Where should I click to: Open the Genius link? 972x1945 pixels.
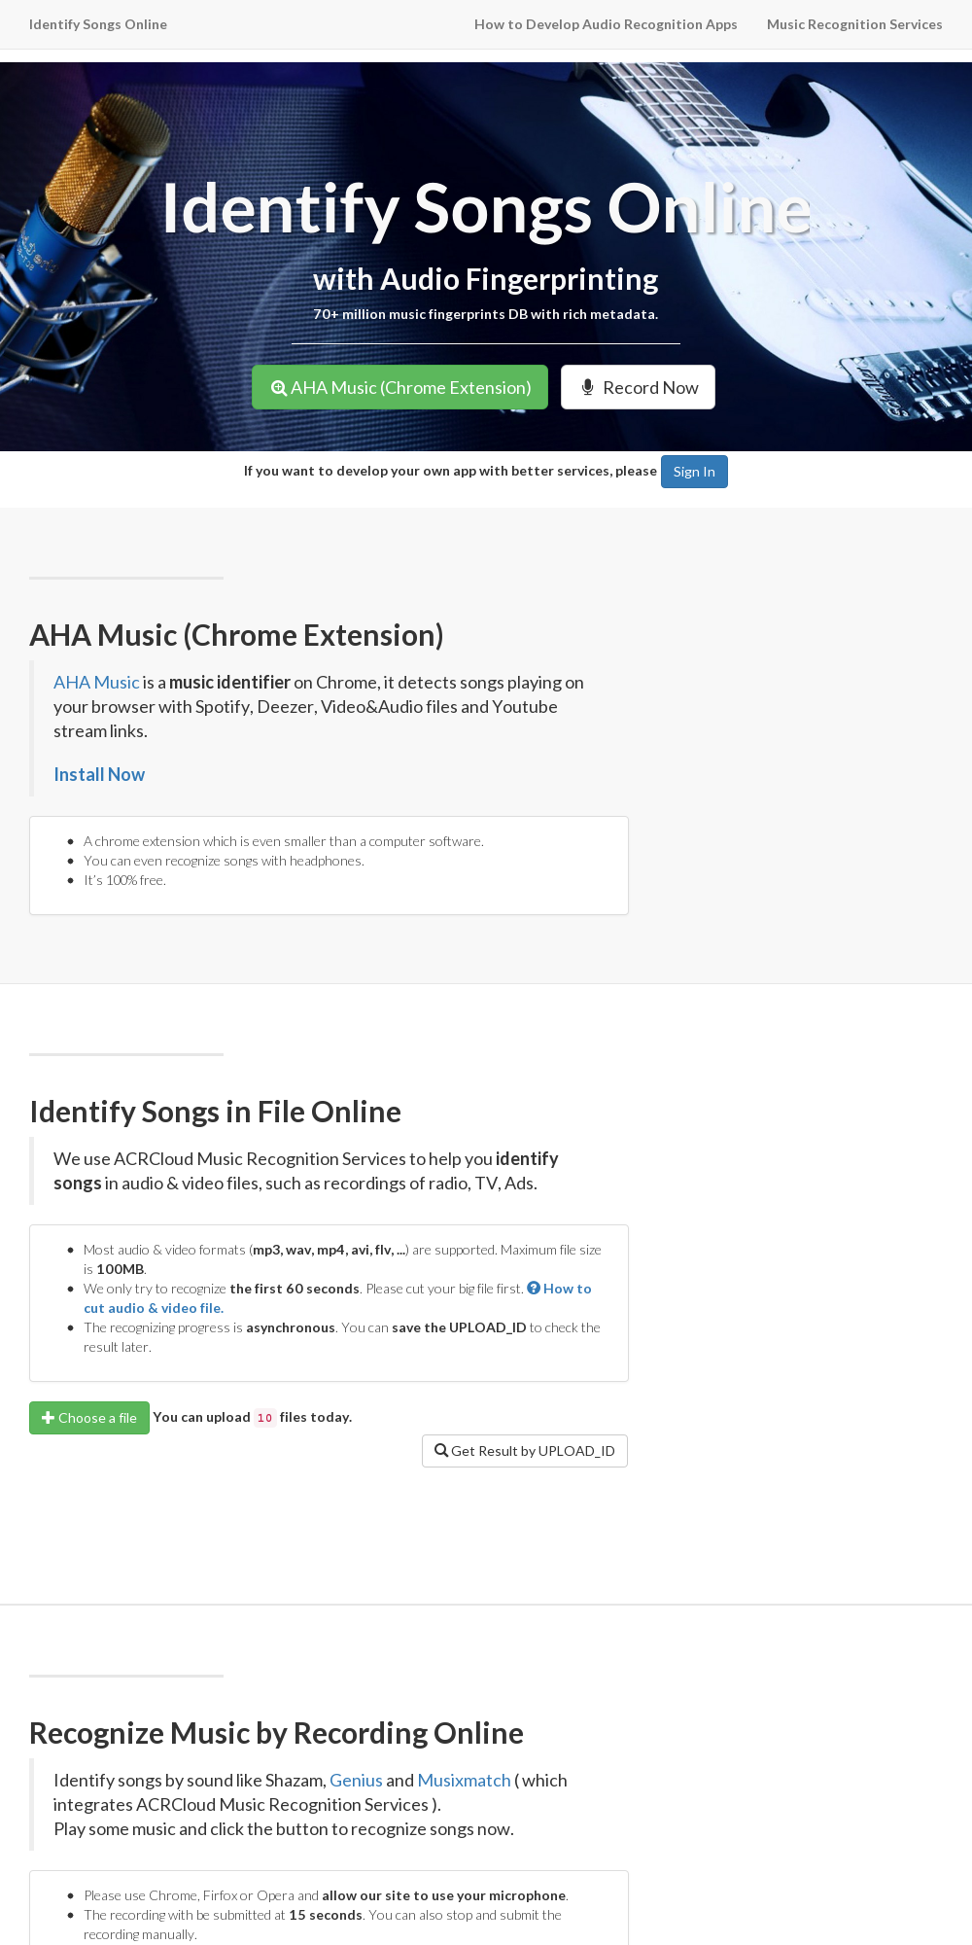click(356, 1781)
